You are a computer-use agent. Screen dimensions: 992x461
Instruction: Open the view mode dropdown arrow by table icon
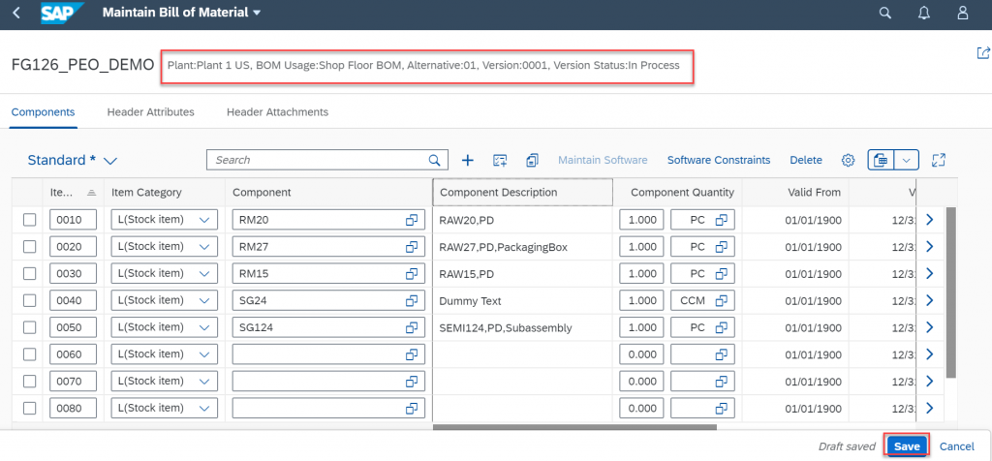[906, 160]
